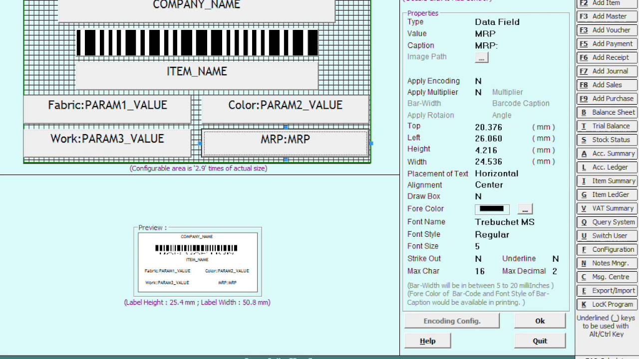This screenshot has height=359, width=639.
Task: Open the Add Master shortcut button
Action: point(607,16)
